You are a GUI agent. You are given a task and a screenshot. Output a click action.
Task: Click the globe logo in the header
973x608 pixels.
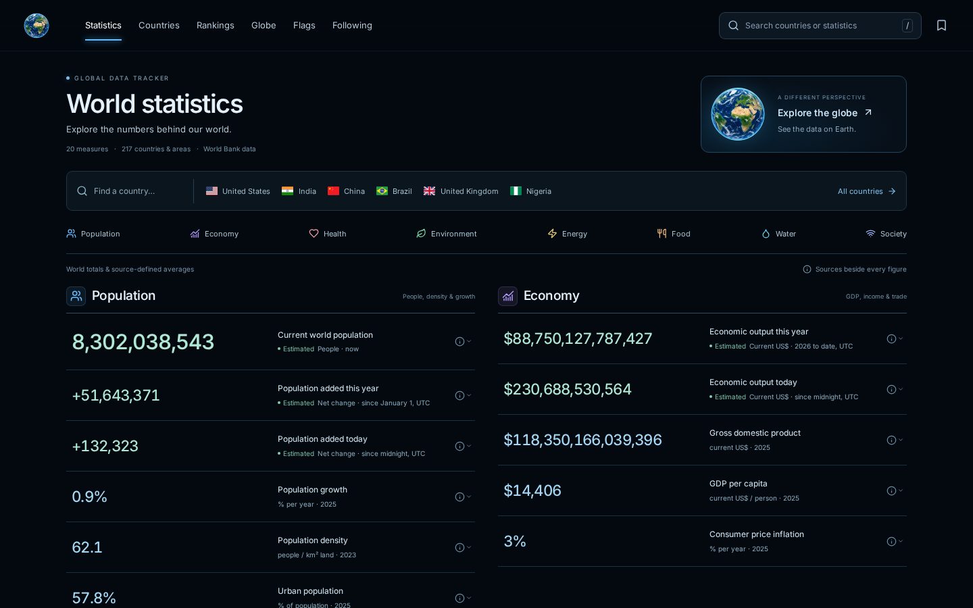click(x=36, y=26)
